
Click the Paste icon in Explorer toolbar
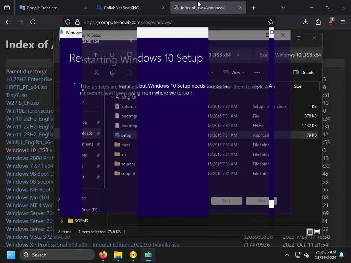click(x=129, y=73)
